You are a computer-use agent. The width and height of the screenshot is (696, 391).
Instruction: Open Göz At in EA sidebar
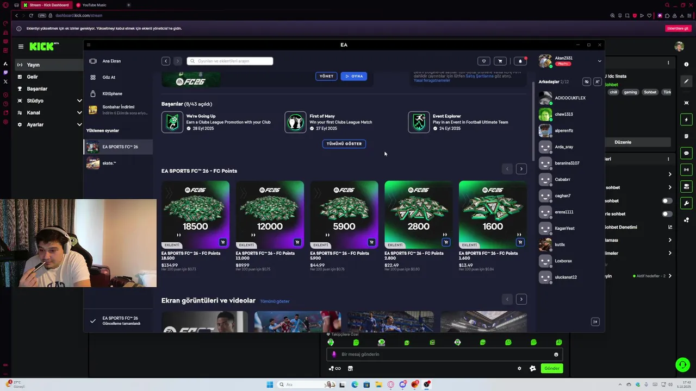(x=118, y=77)
